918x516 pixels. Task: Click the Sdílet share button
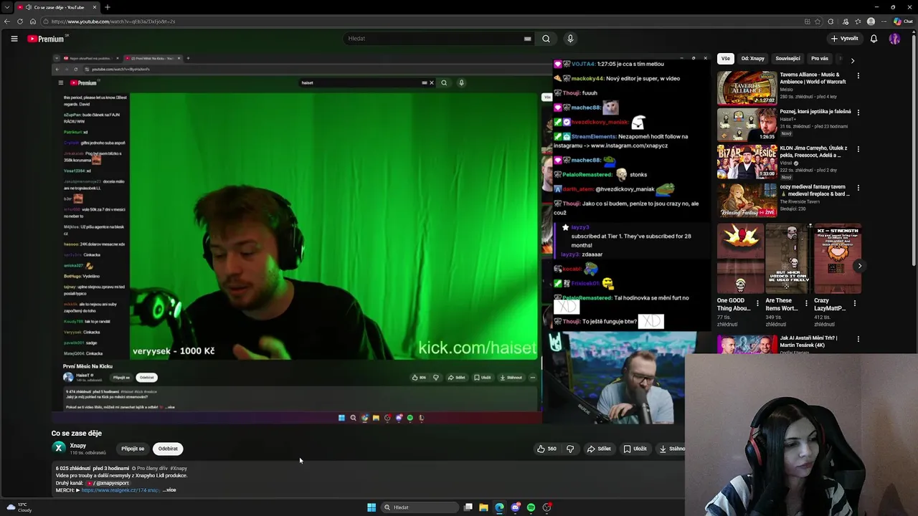pyautogui.click(x=599, y=449)
